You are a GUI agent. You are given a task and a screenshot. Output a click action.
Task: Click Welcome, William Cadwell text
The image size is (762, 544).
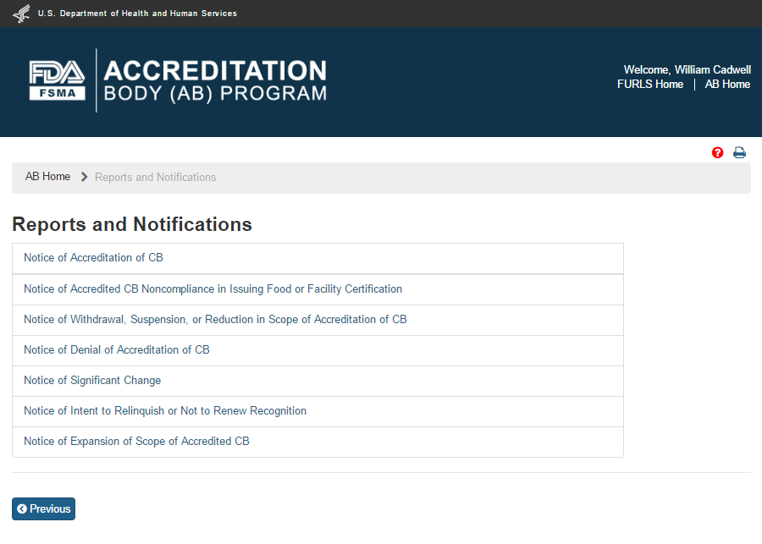(687, 70)
